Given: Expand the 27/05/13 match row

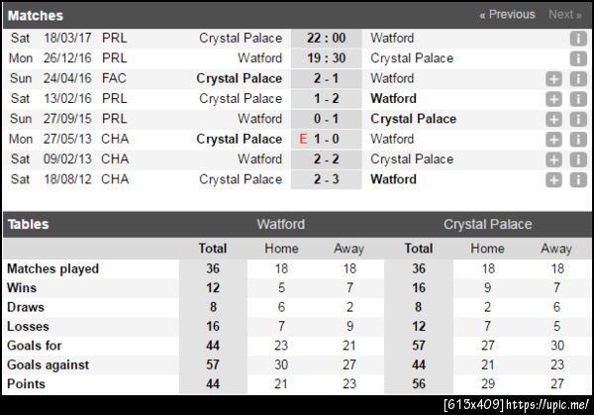Looking at the screenshot, I should [x=554, y=140].
